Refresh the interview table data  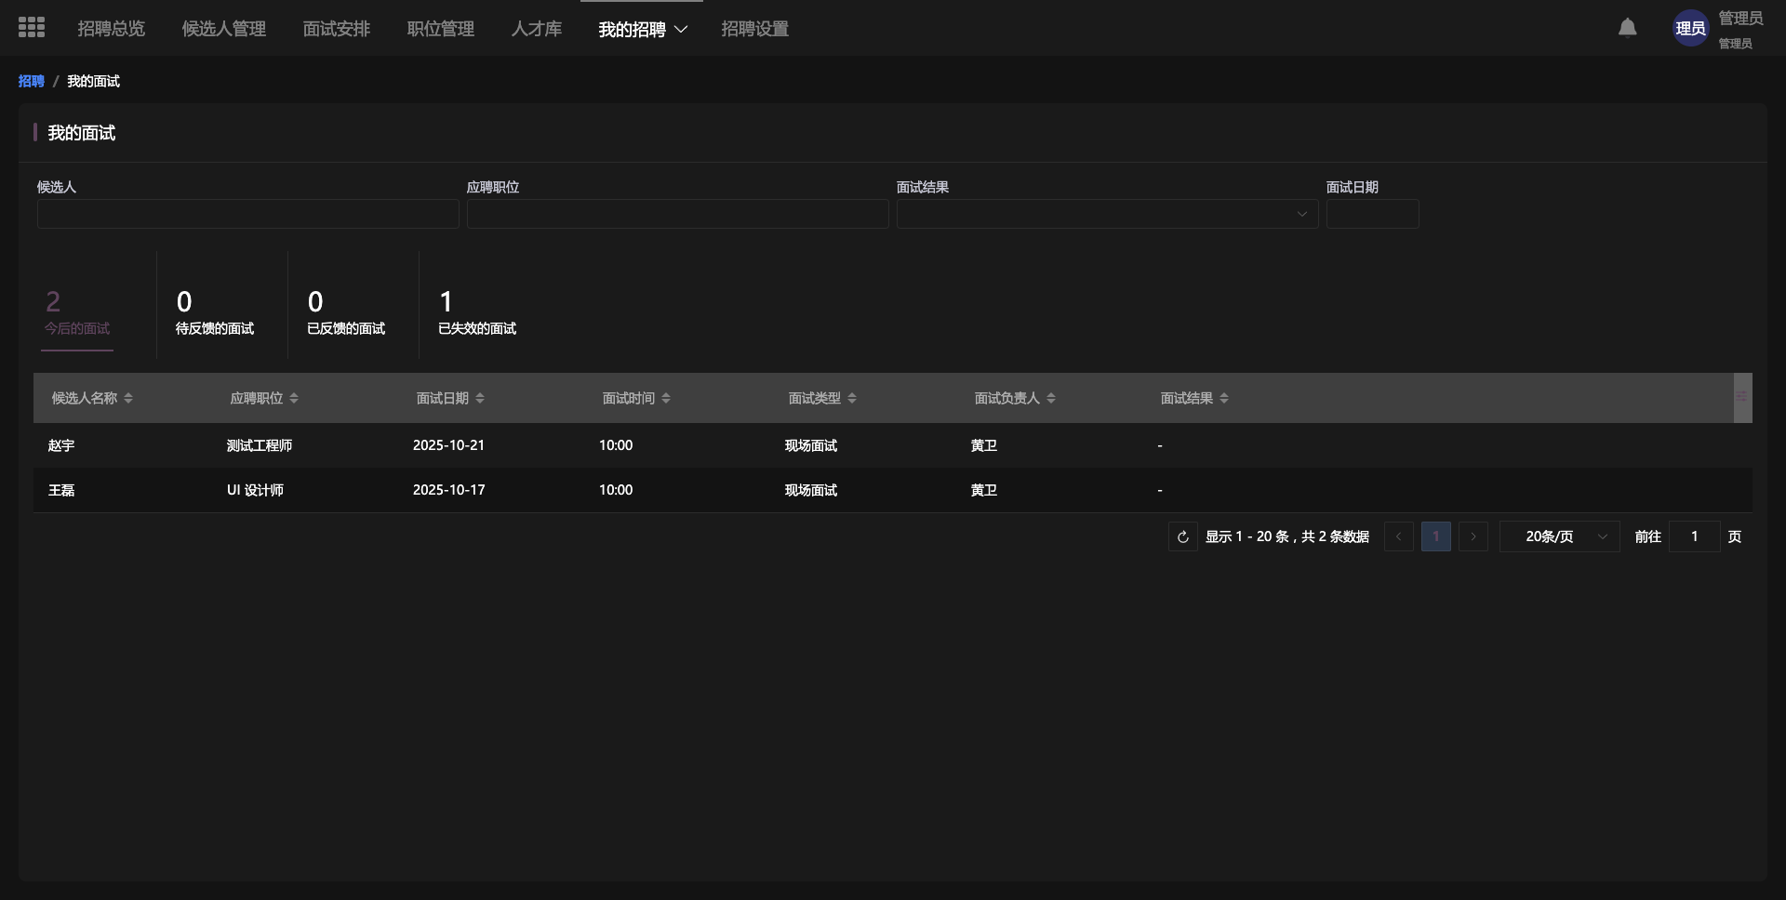[1182, 537]
